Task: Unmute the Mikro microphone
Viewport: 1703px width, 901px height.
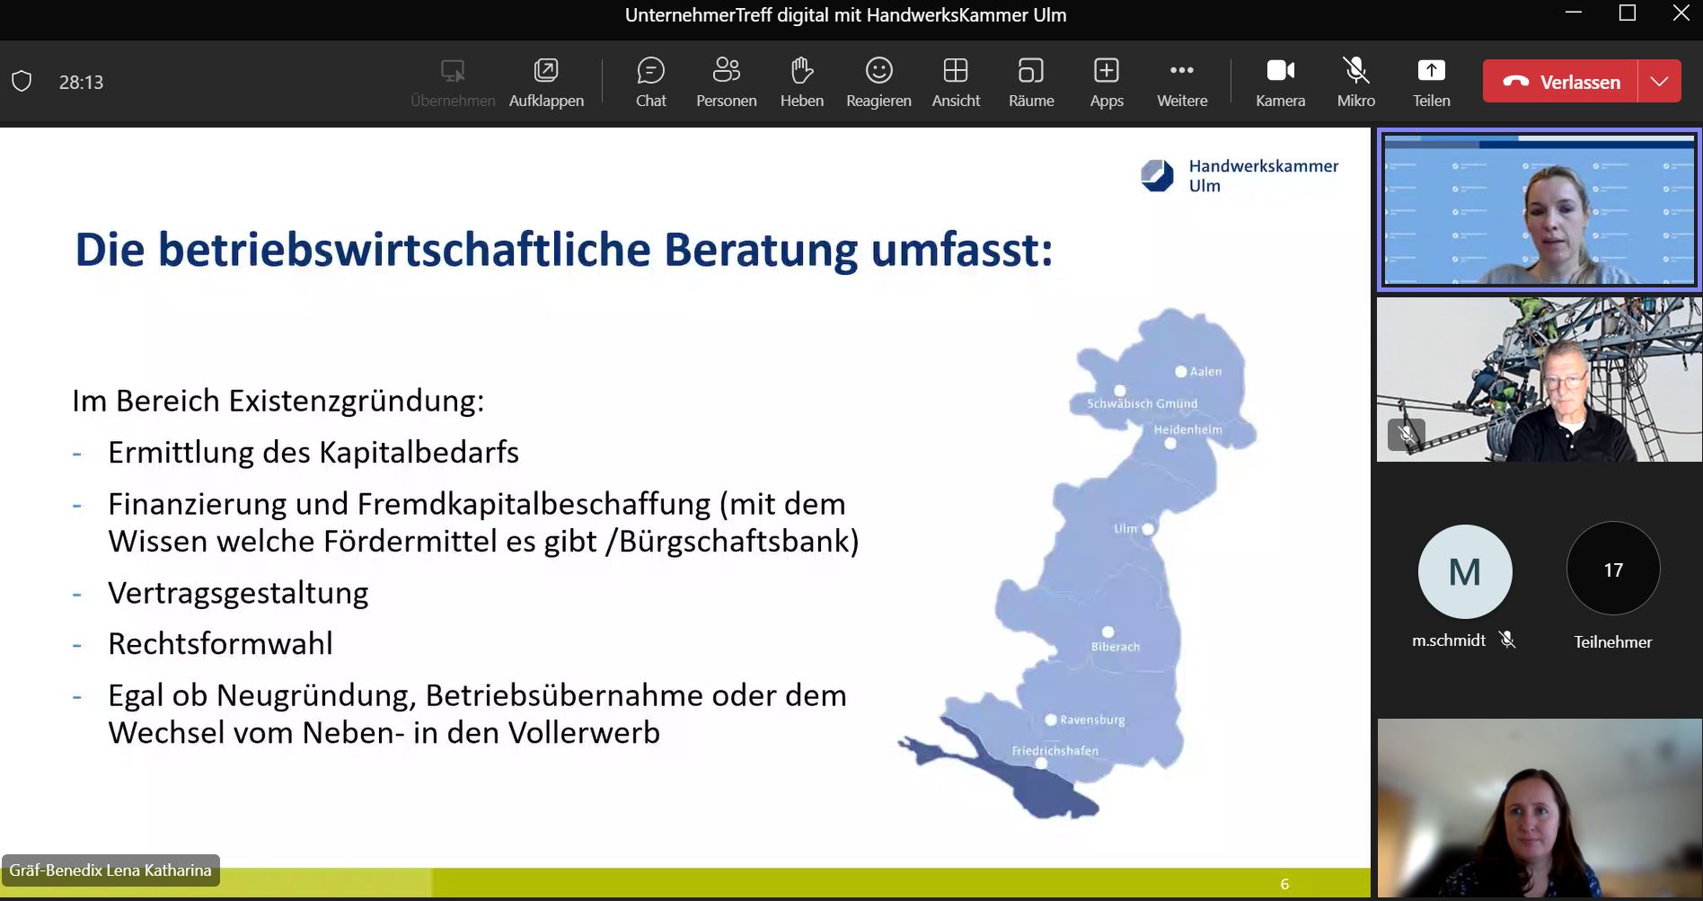Action: point(1355,82)
